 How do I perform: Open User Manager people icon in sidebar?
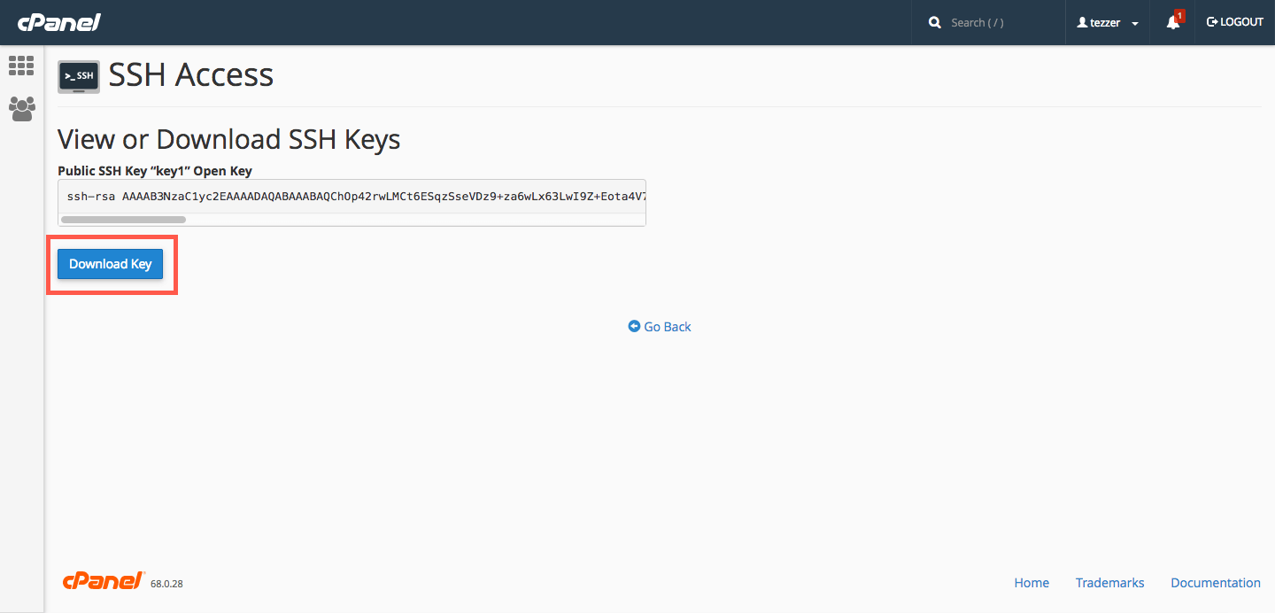pyautogui.click(x=21, y=109)
